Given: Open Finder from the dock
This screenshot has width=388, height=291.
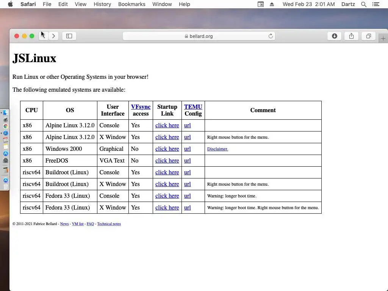Looking at the screenshot, I should tap(5, 113).
